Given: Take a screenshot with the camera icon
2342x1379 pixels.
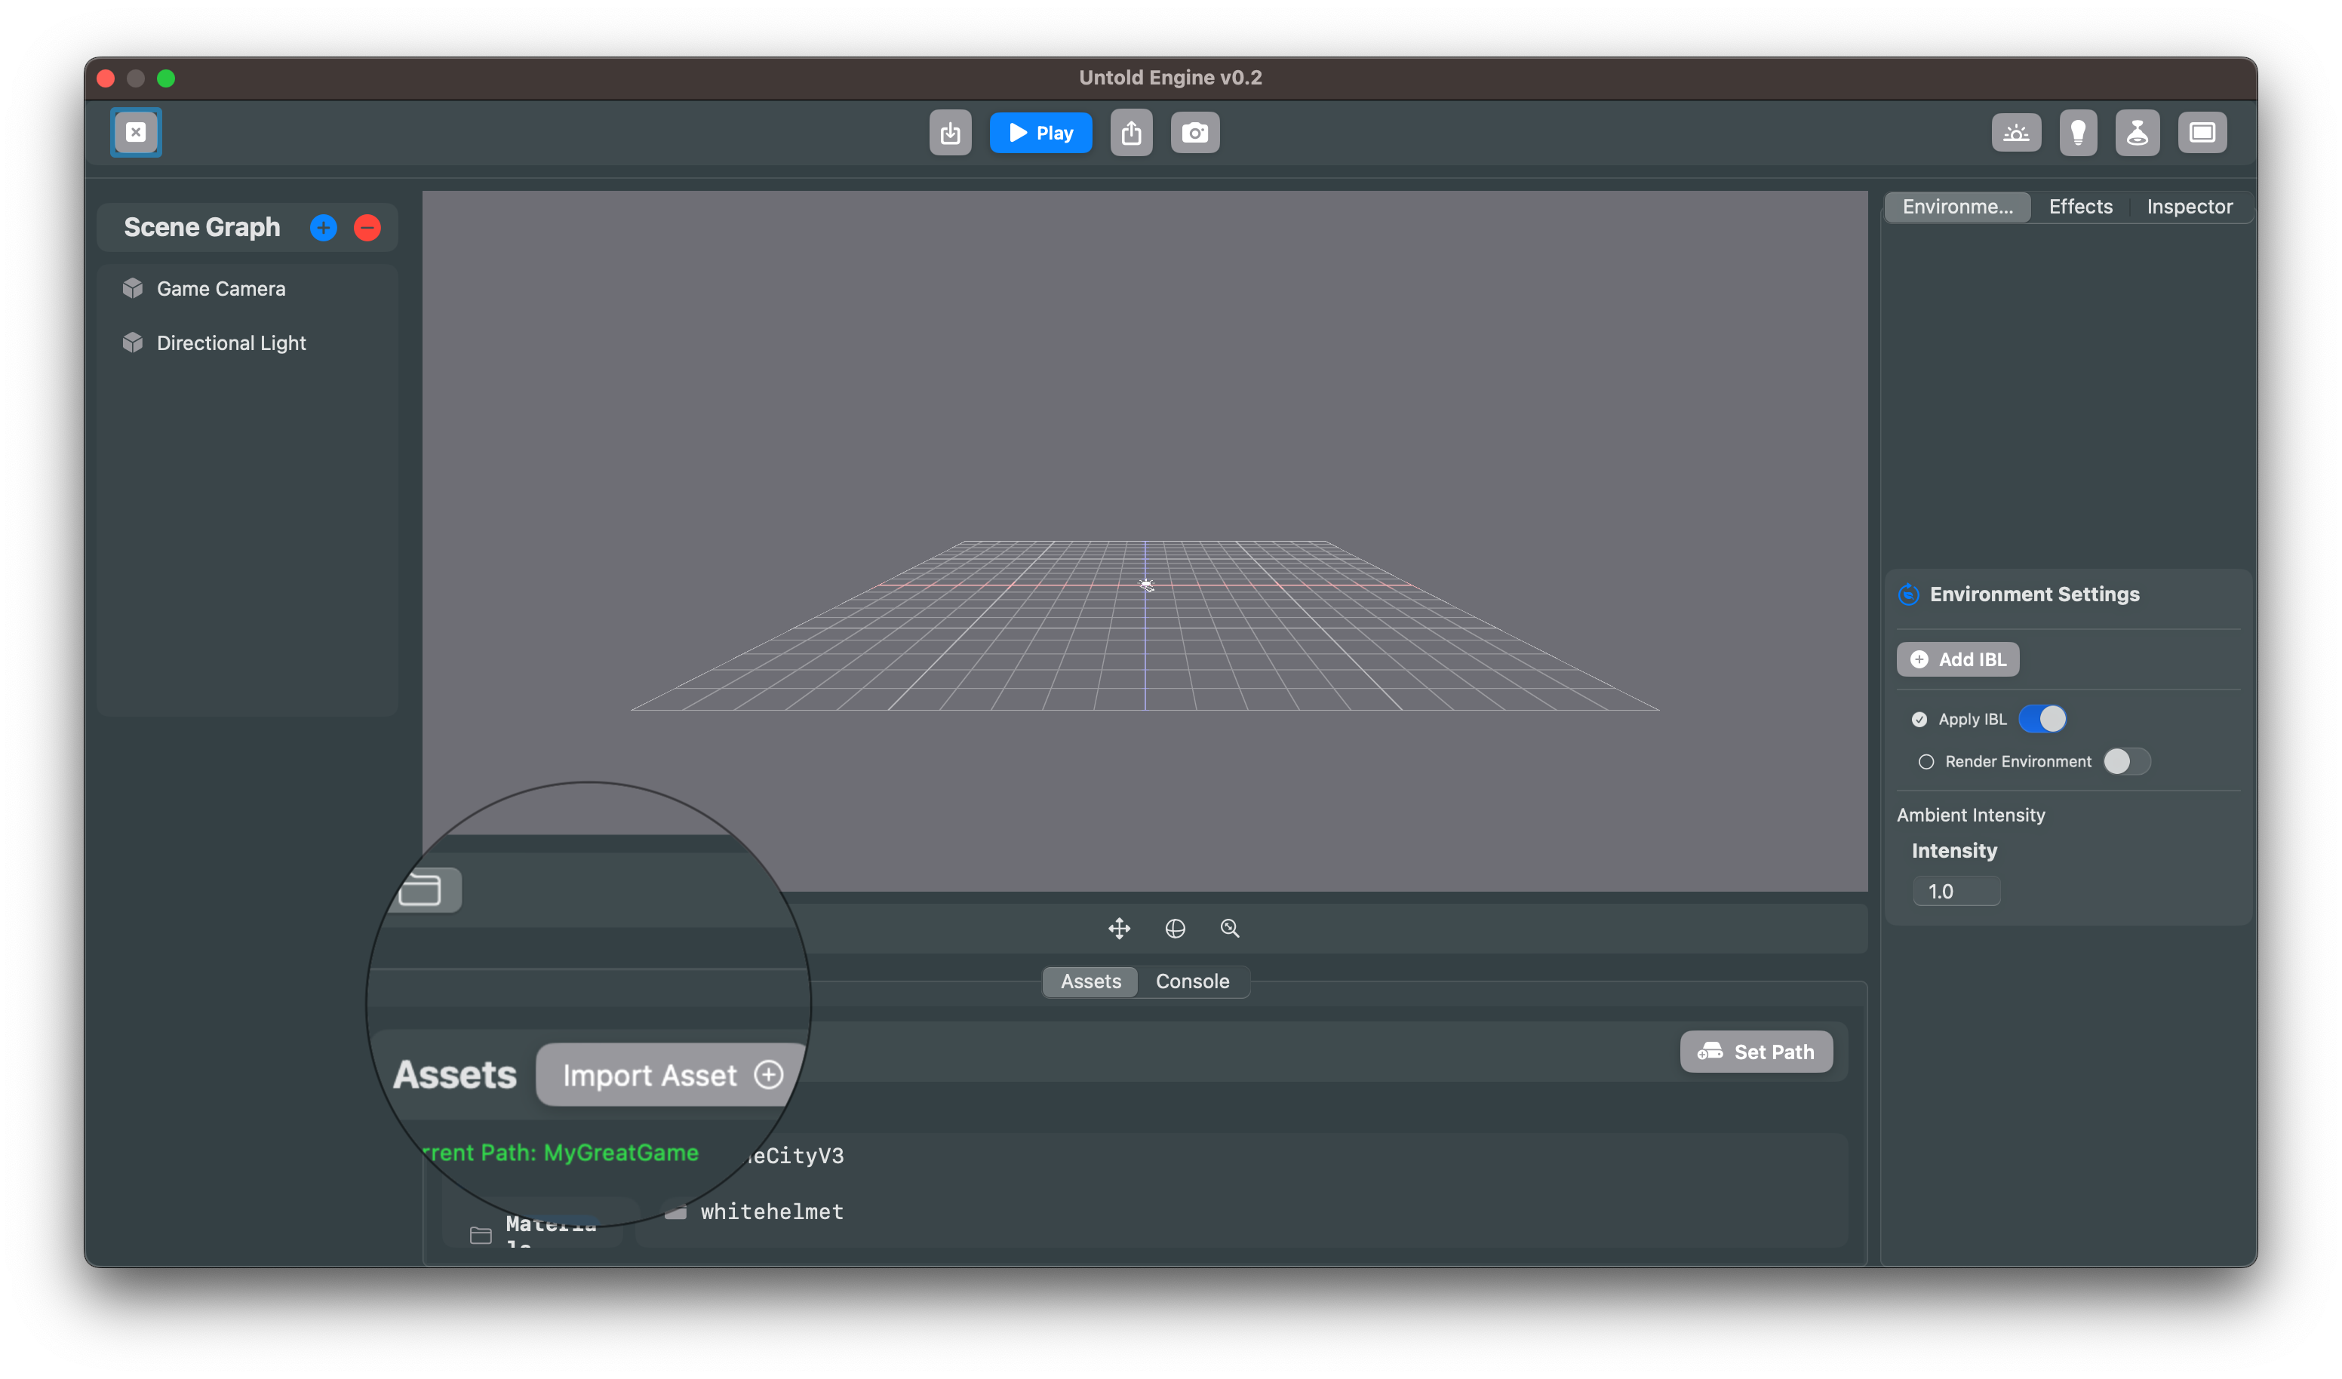Looking at the screenshot, I should click(1195, 132).
